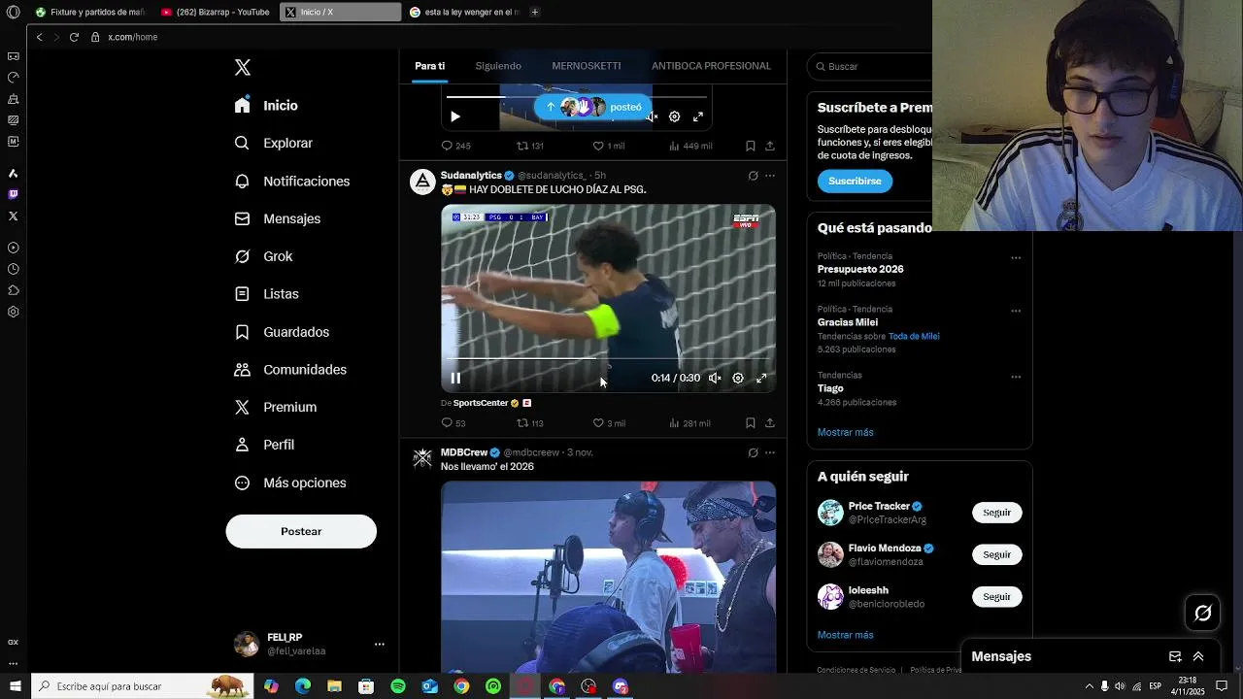The height and width of the screenshot is (699, 1243).
Task: Open more options for Presupuesto 2026 trend
Action: pyautogui.click(x=1016, y=258)
